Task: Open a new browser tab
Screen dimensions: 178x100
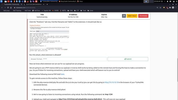Action: pyautogui.click(x=47, y=4)
